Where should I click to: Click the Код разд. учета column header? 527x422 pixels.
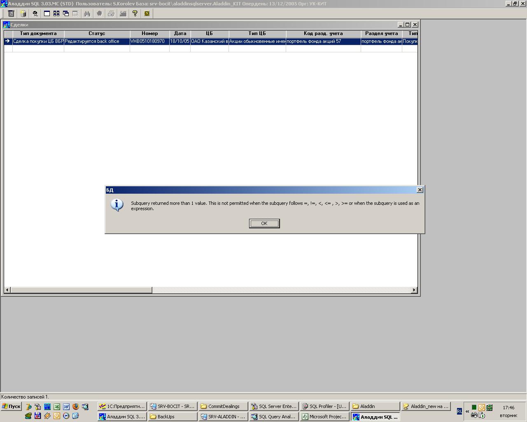pos(323,33)
